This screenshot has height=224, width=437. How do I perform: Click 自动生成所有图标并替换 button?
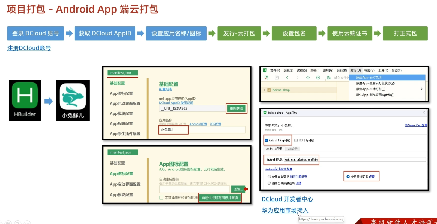(220, 198)
